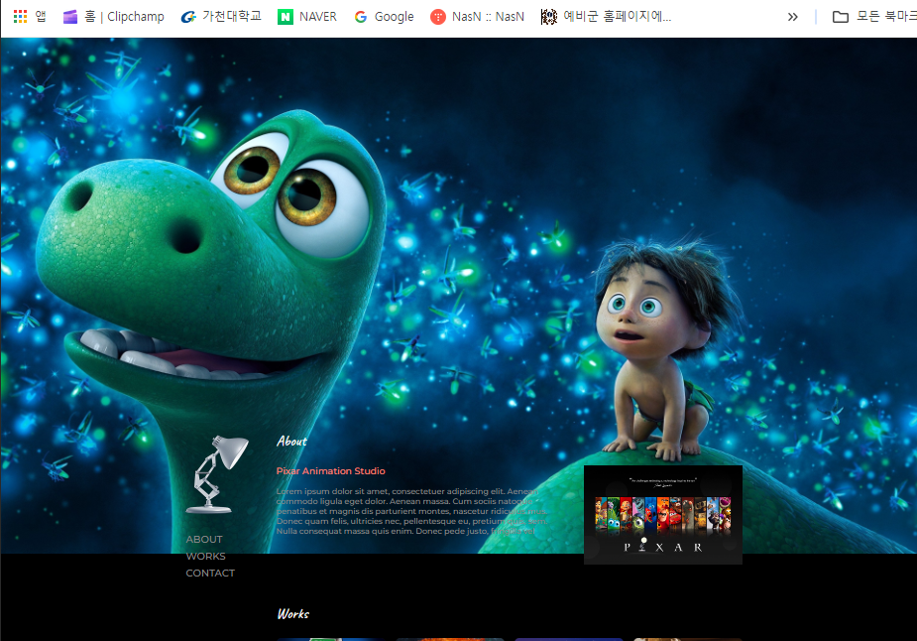Open the Clipchamp bookmark
Screen dimensions: 917x641
114,17
